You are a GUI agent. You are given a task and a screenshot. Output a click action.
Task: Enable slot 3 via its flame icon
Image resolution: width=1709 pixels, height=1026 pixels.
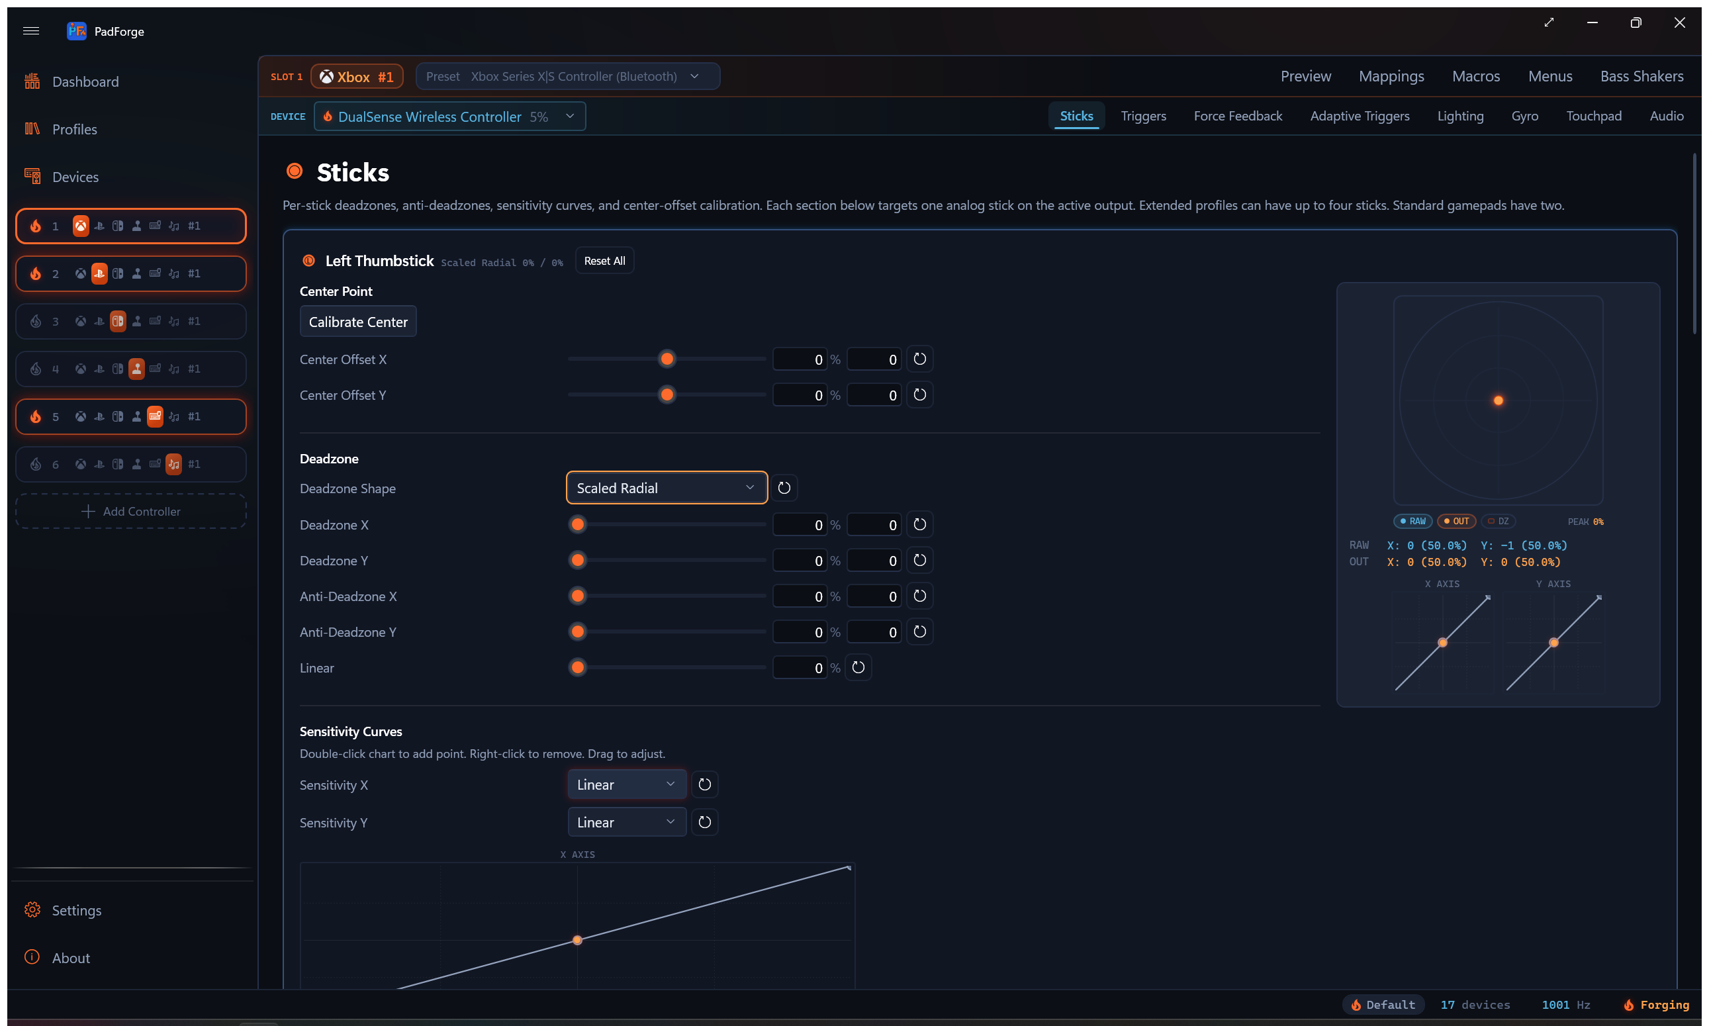(36, 322)
